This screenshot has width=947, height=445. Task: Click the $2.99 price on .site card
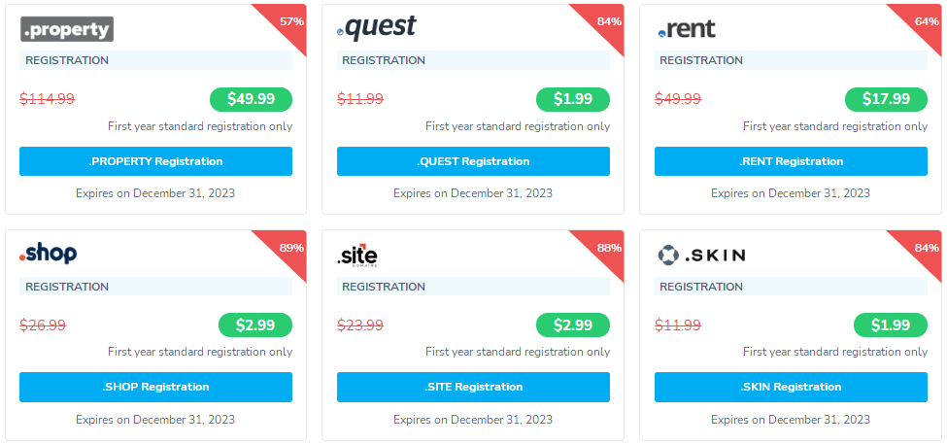572,325
